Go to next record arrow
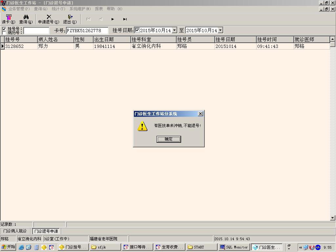Image resolution: width=336 pixels, height=252 pixels. tap(113, 19)
